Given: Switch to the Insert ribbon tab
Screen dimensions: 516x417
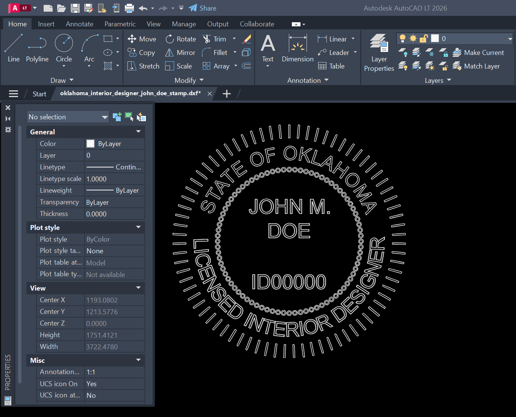Looking at the screenshot, I should [46, 24].
